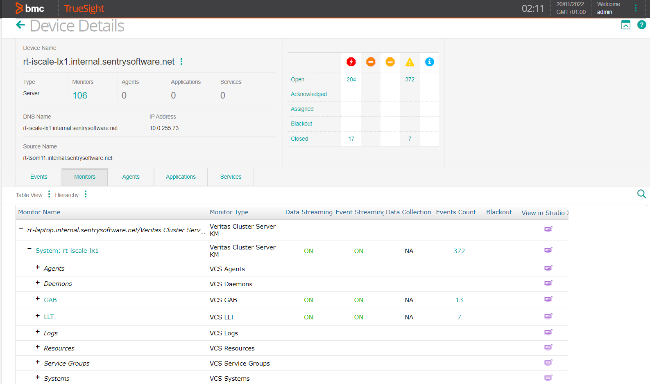Click the TrueSight product title

coord(84,8)
